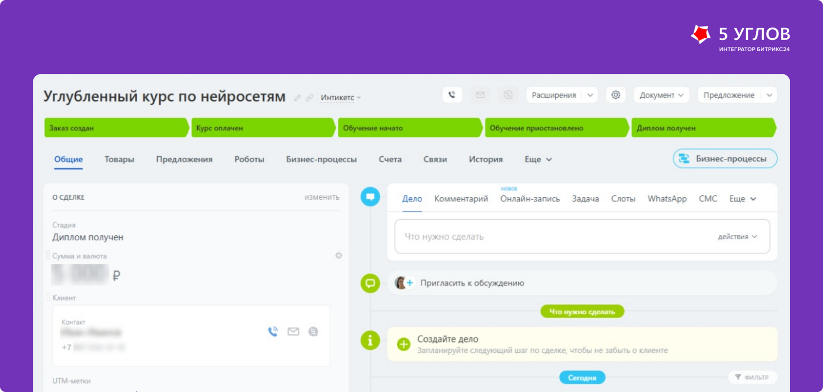The width and height of the screenshot is (823, 392).
Task: Click the green discussion bubble icon
Action: click(x=370, y=283)
